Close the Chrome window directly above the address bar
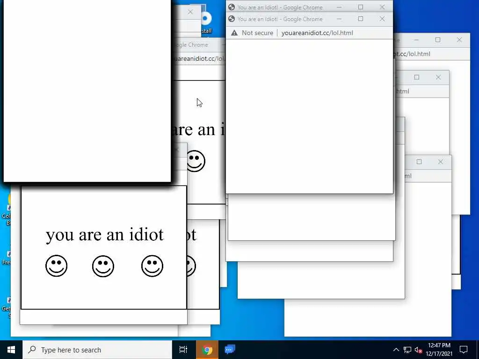This screenshot has height=359, width=479. (x=382, y=19)
